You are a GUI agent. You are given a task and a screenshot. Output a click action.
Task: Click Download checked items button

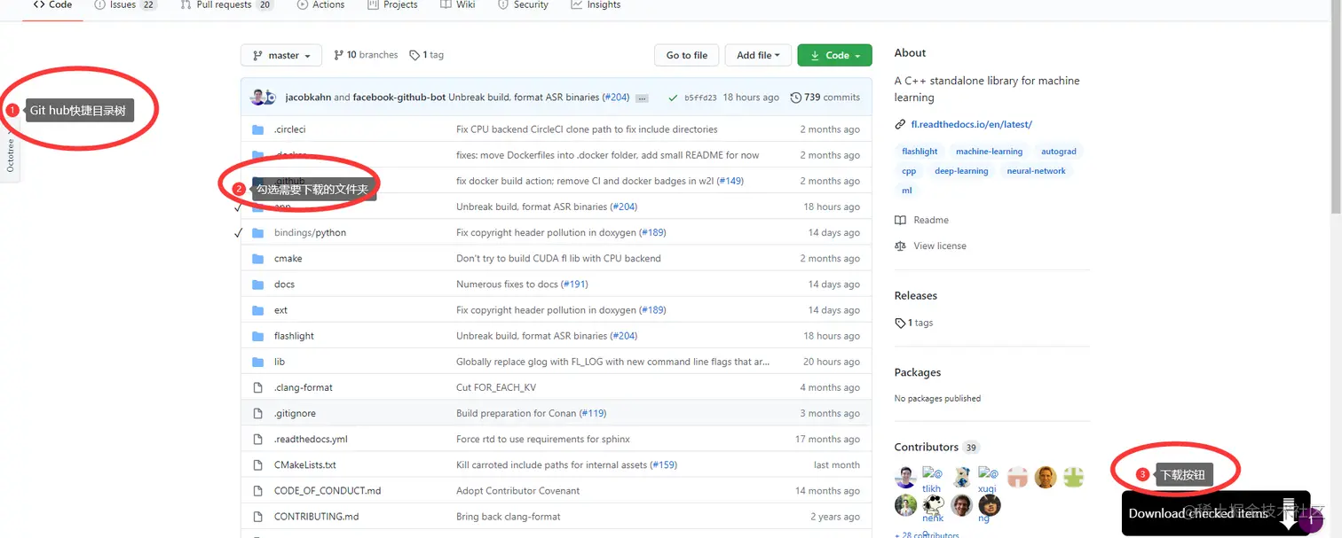(x=1215, y=513)
